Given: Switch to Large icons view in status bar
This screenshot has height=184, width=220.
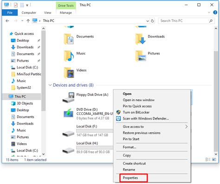Looking at the screenshot, I should click(214, 159).
